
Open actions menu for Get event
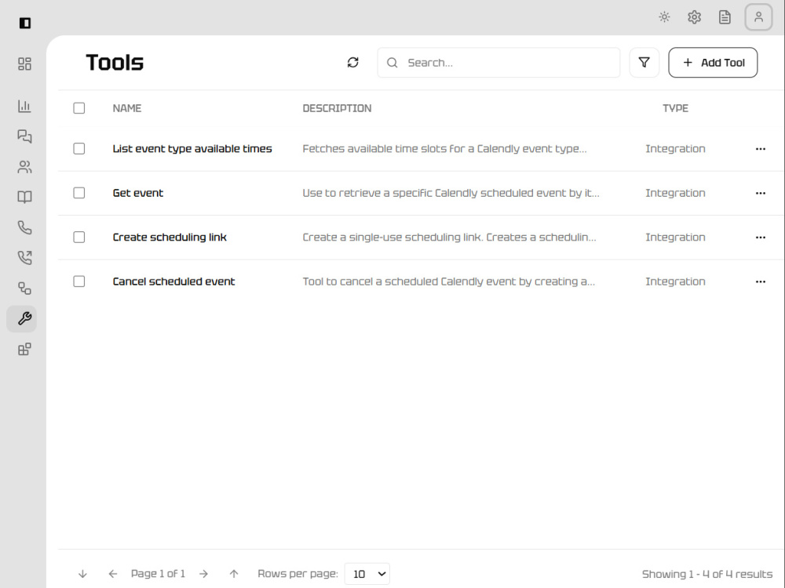(761, 193)
